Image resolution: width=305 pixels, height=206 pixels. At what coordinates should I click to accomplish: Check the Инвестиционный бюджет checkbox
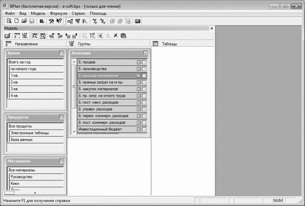tap(144, 129)
